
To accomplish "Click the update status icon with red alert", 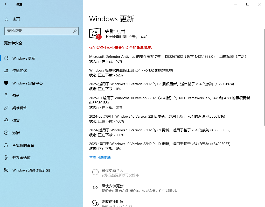I will (95, 34).
